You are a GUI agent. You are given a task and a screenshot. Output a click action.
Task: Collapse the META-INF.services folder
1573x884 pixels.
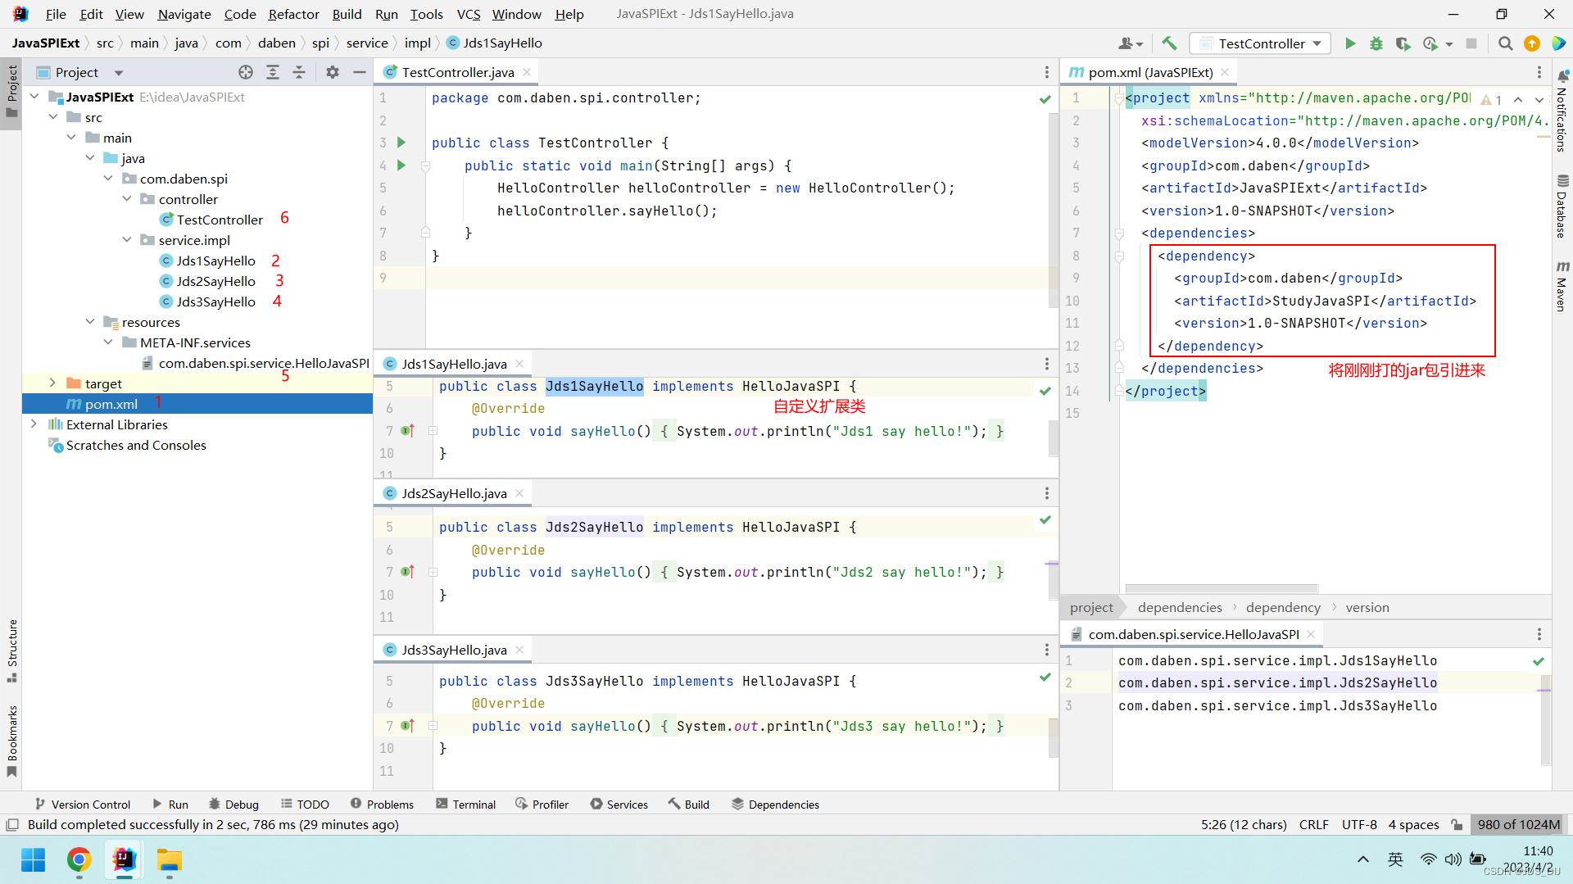[x=107, y=342]
